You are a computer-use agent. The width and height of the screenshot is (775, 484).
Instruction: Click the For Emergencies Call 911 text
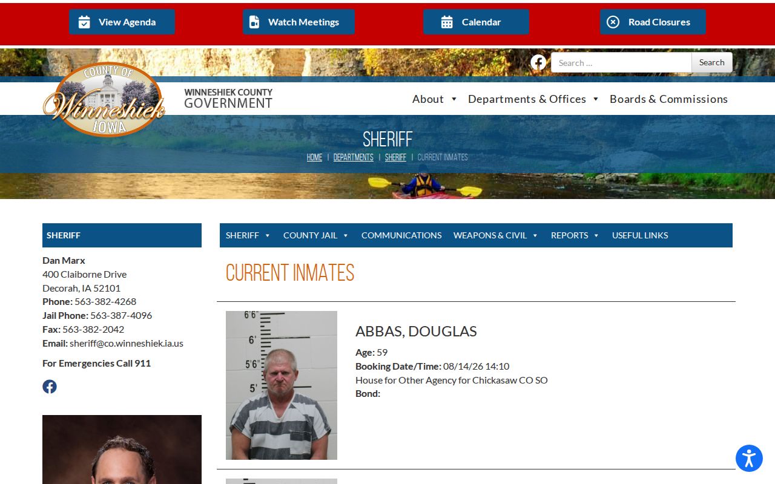(97, 363)
